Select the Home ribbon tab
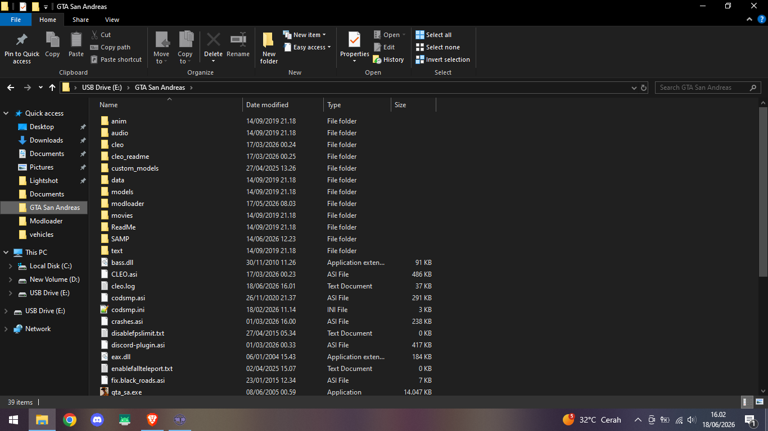This screenshot has width=768, height=431. [48, 20]
